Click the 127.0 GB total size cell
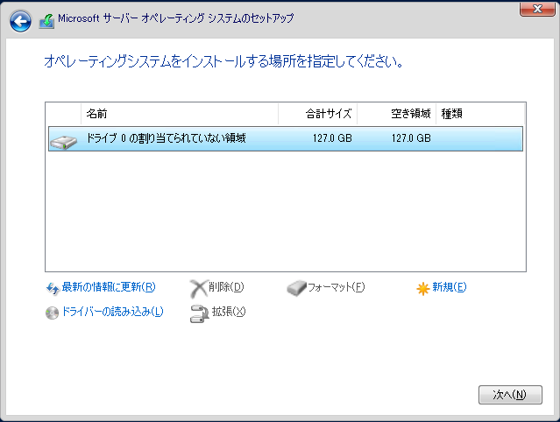The height and width of the screenshot is (422, 560). point(332,138)
